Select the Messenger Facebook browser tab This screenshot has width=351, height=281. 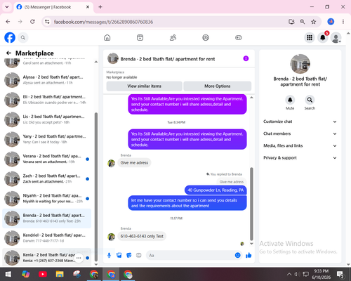(53, 7)
